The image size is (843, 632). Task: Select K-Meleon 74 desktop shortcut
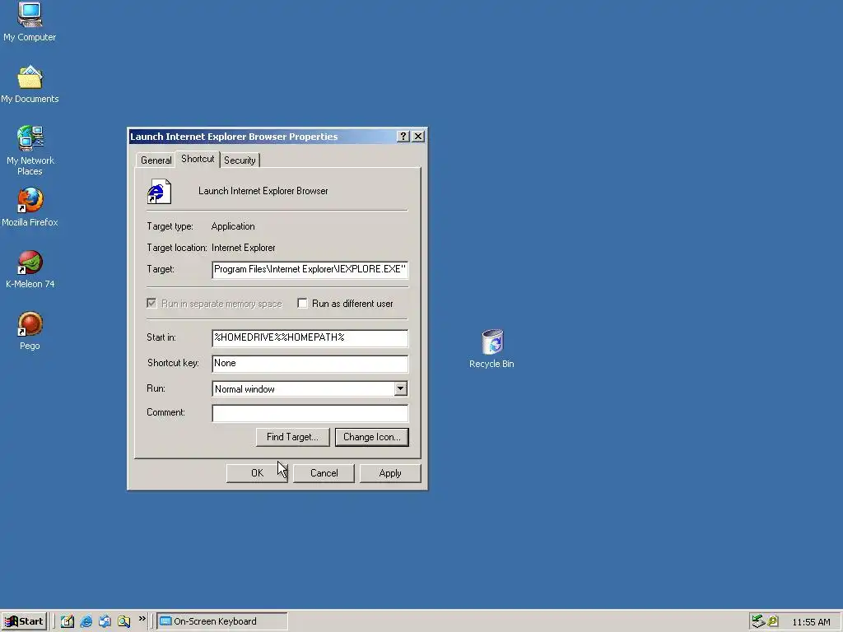(30, 269)
